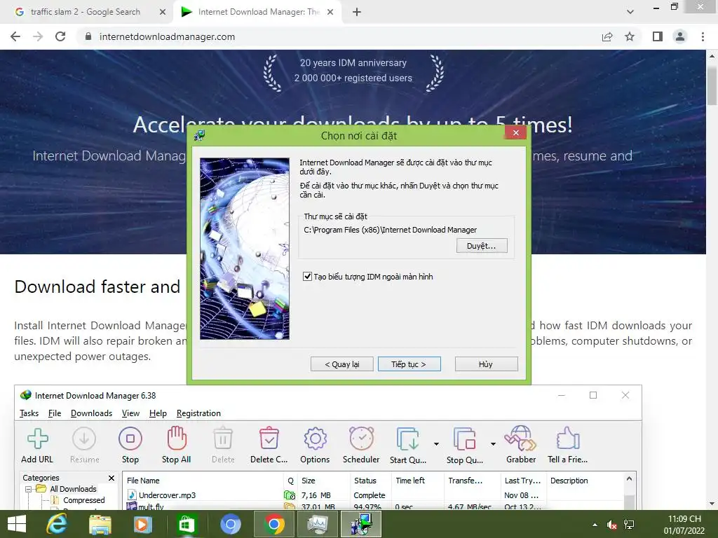Open the Help menu in IDM
This screenshot has width=718, height=538.
click(x=158, y=413)
